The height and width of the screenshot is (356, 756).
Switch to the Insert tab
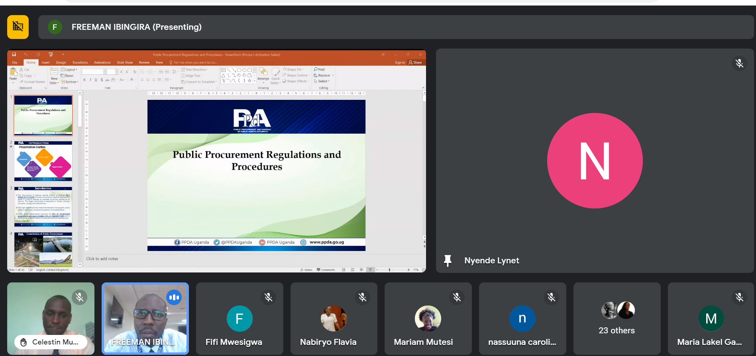coord(46,62)
